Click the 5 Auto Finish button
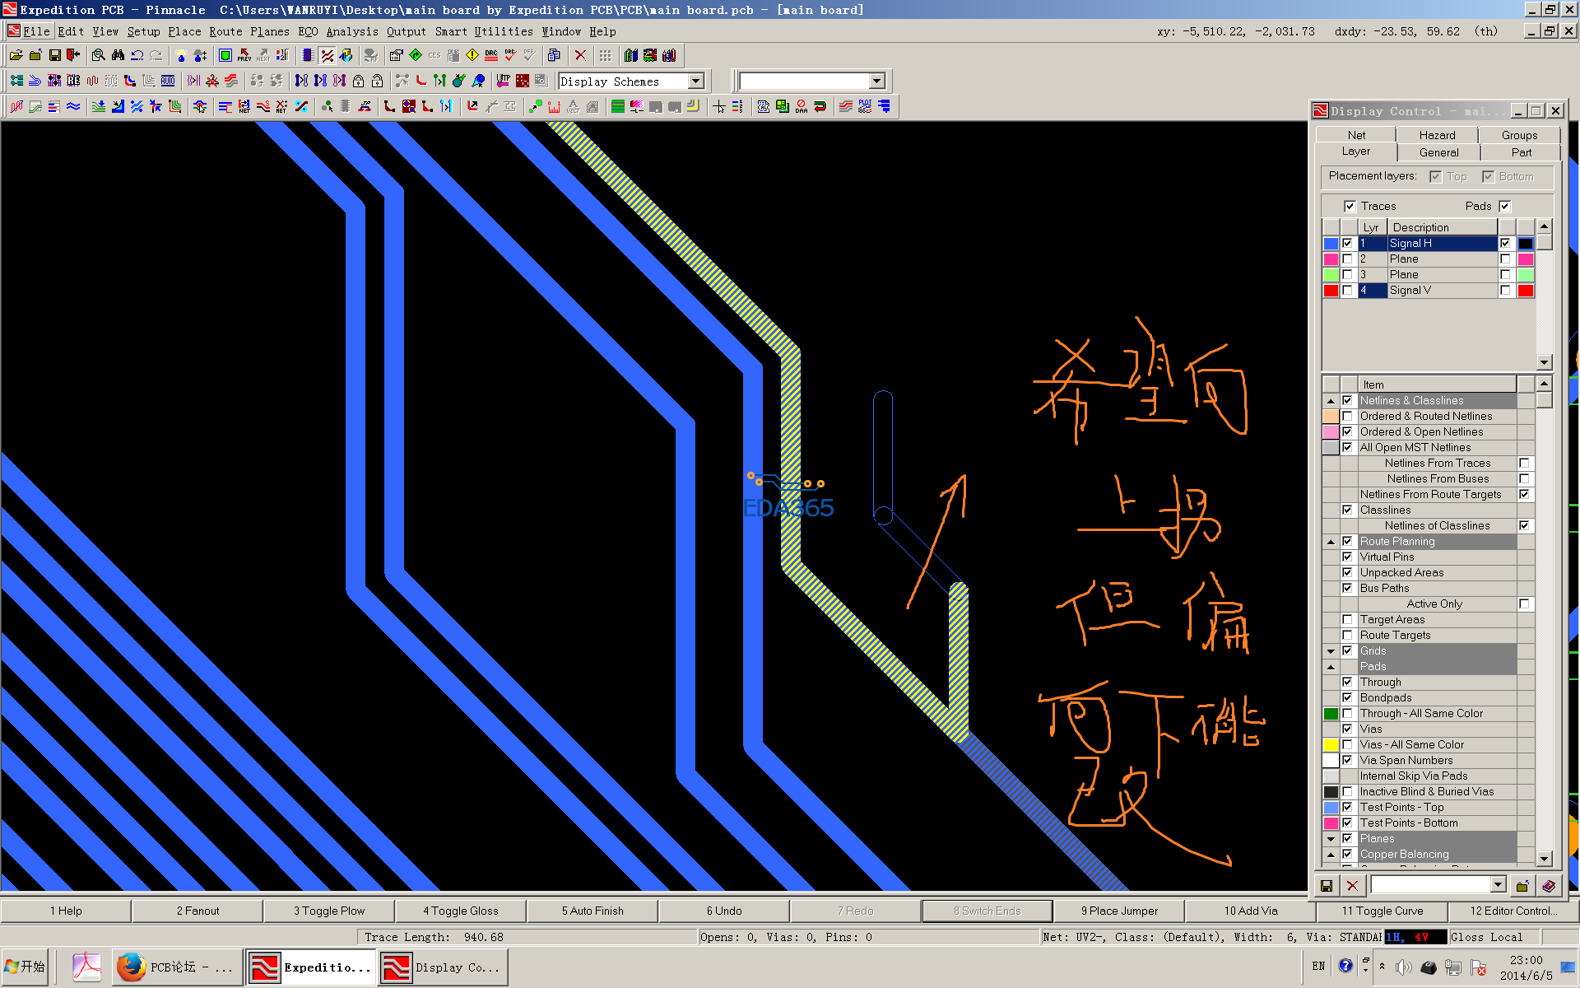 click(592, 911)
